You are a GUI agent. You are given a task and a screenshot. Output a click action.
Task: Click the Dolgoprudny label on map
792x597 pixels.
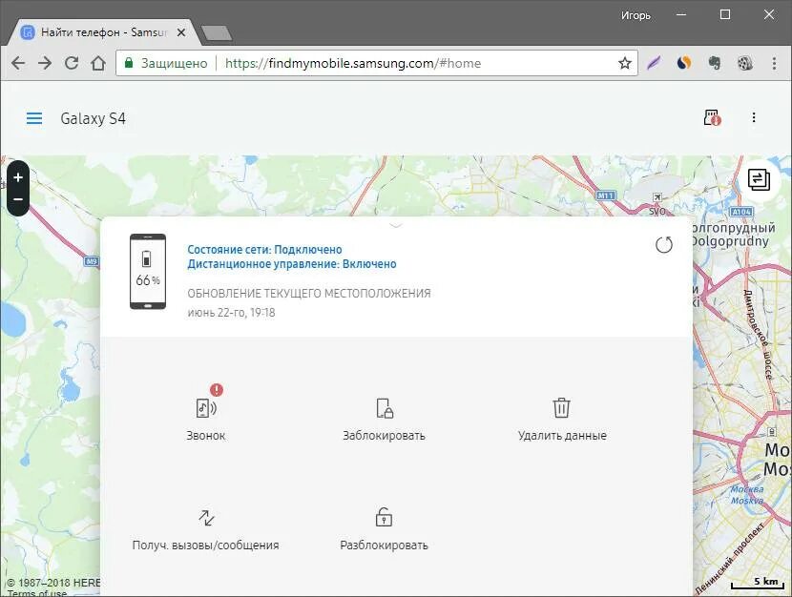[x=730, y=241]
